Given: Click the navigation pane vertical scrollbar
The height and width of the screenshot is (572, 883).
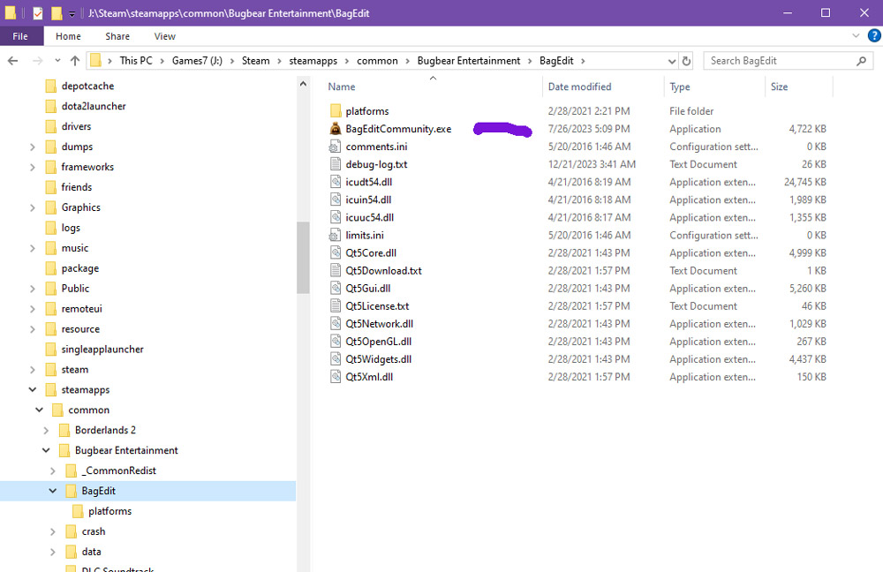Looking at the screenshot, I should (x=303, y=256).
